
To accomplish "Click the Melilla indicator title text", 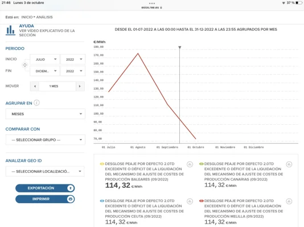I will [244, 209].
